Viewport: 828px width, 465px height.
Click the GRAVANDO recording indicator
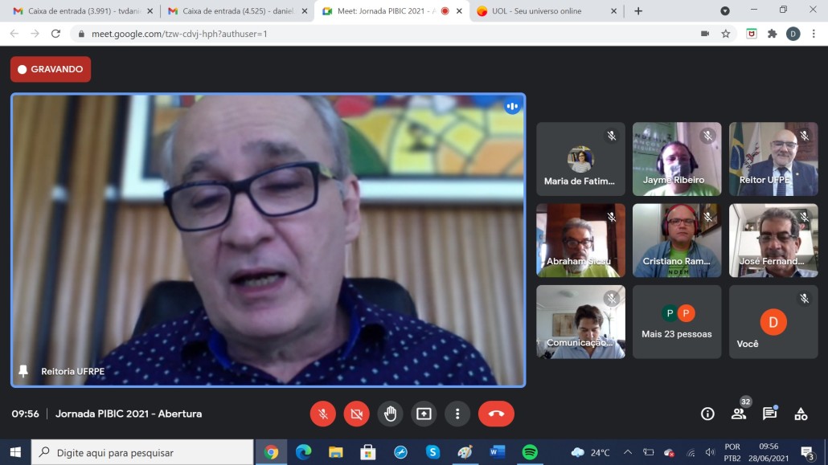[x=51, y=69]
